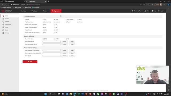Click the Hikvision logo

[6, 11]
